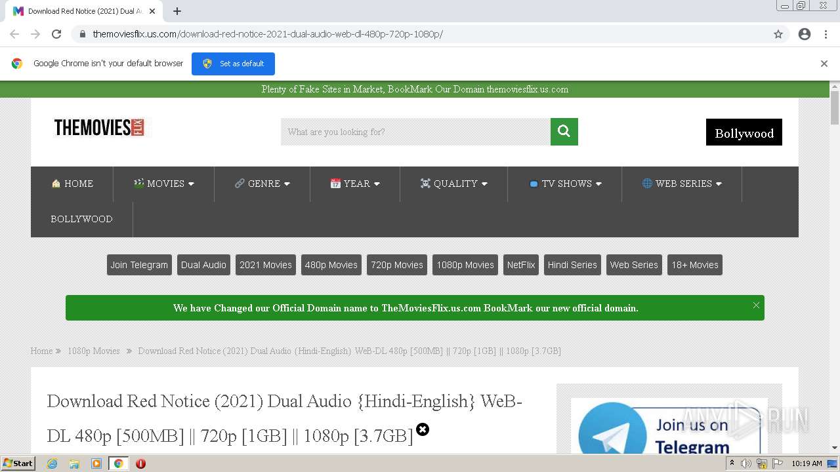Click Web Series tag button
The height and width of the screenshot is (472, 840).
click(634, 265)
